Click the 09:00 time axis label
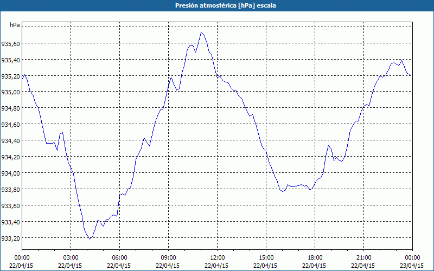 169,258
